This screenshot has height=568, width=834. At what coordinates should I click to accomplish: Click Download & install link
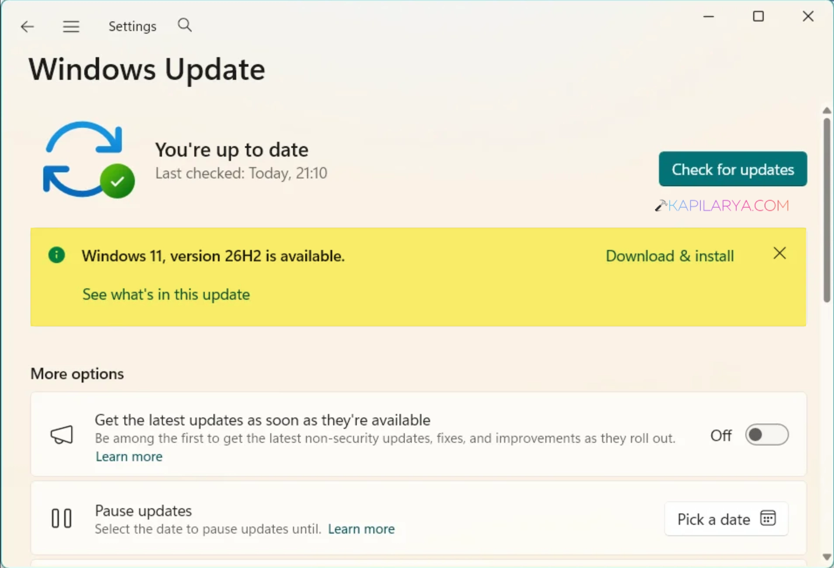point(669,256)
